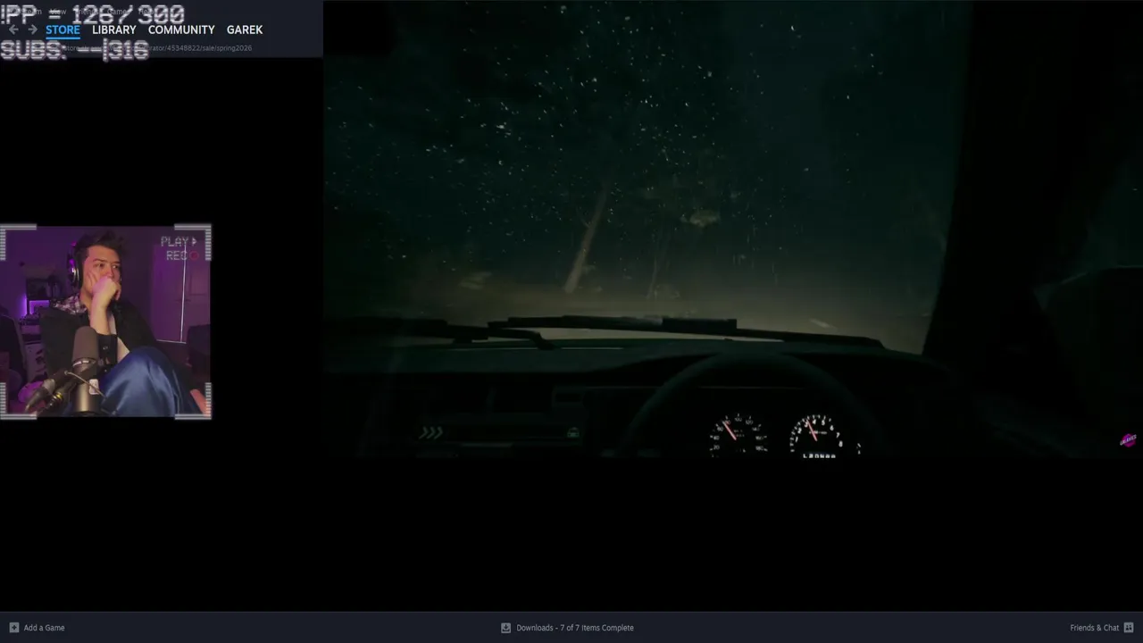This screenshot has width=1143, height=643.
Task: Go forward with the right arrow
Action: [33, 29]
